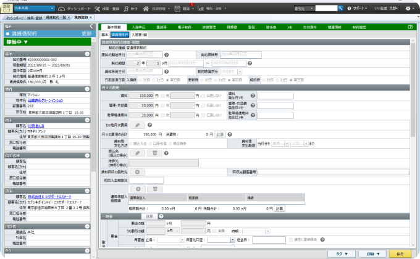Switch to the 家賃管理 green tab
The image size is (420, 259).
click(209, 27)
